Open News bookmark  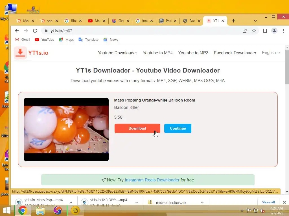[x=111, y=40]
